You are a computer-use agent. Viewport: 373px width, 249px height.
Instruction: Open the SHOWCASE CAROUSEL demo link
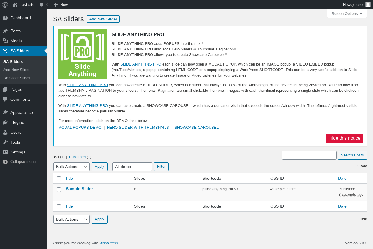click(196, 127)
